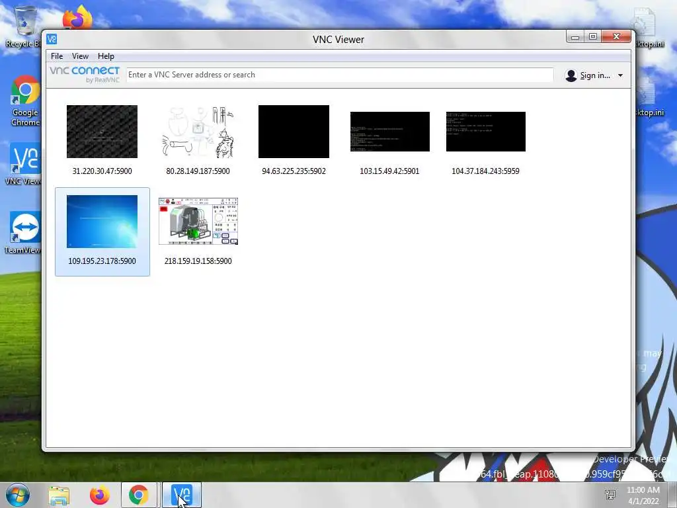The height and width of the screenshot is (508, 677).
Task: Select the 103.15.49.42:5901 connection thumbnail
Action: [x=390, y=132]
